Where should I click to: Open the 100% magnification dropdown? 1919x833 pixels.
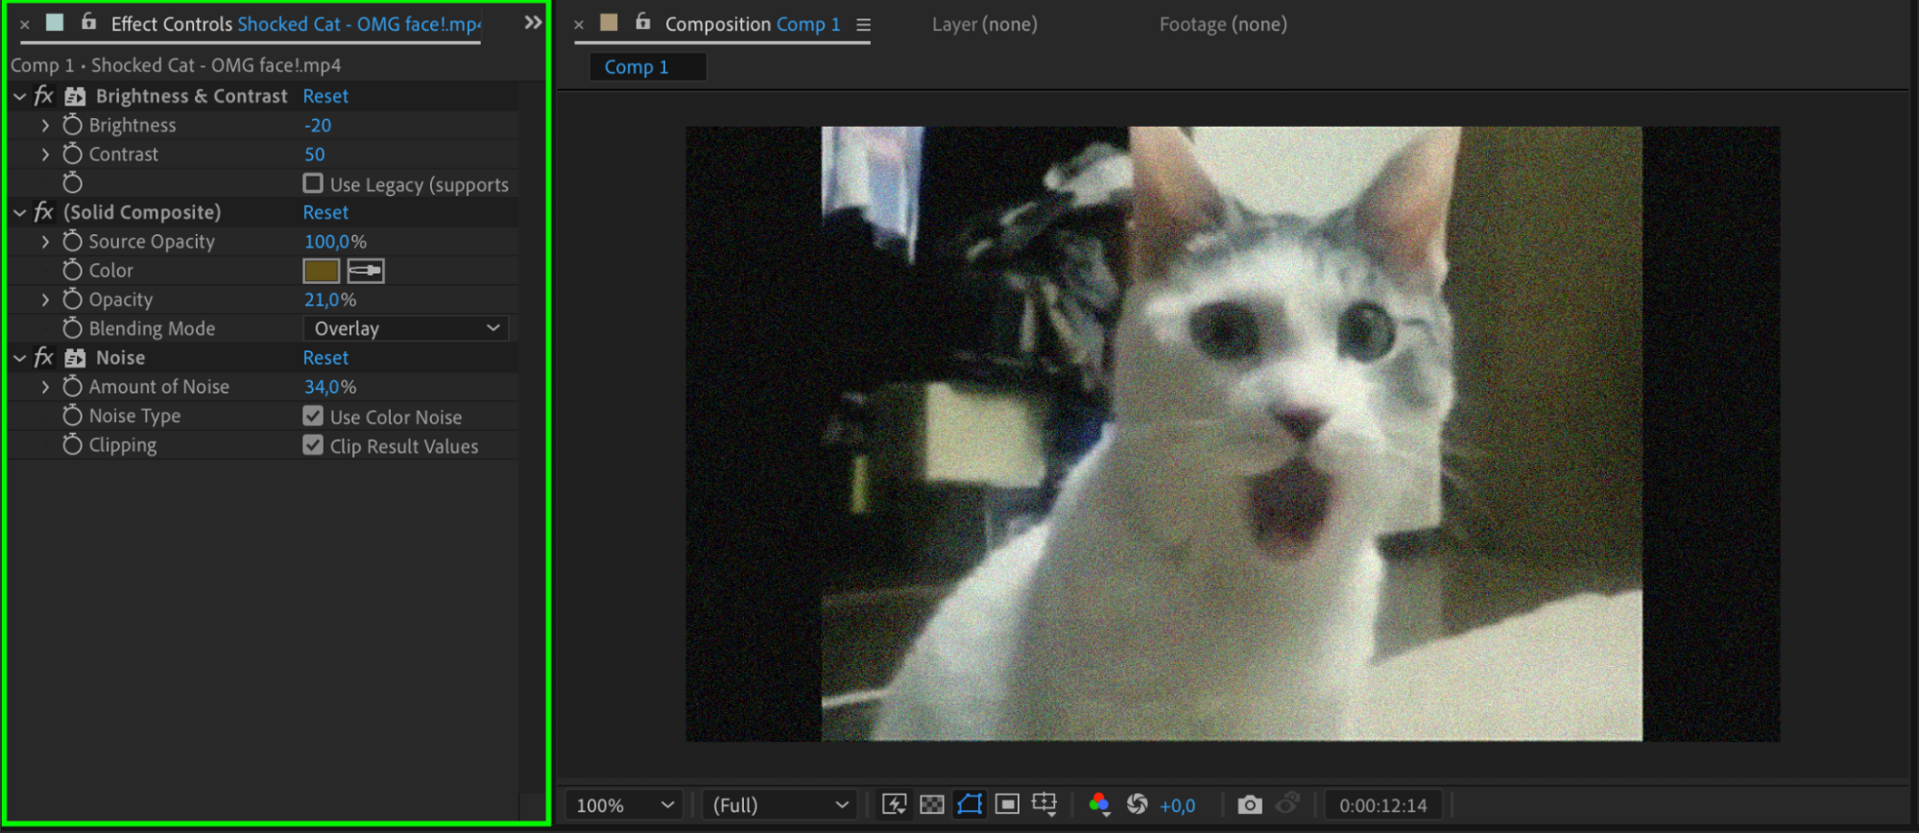tap(624, 805)
